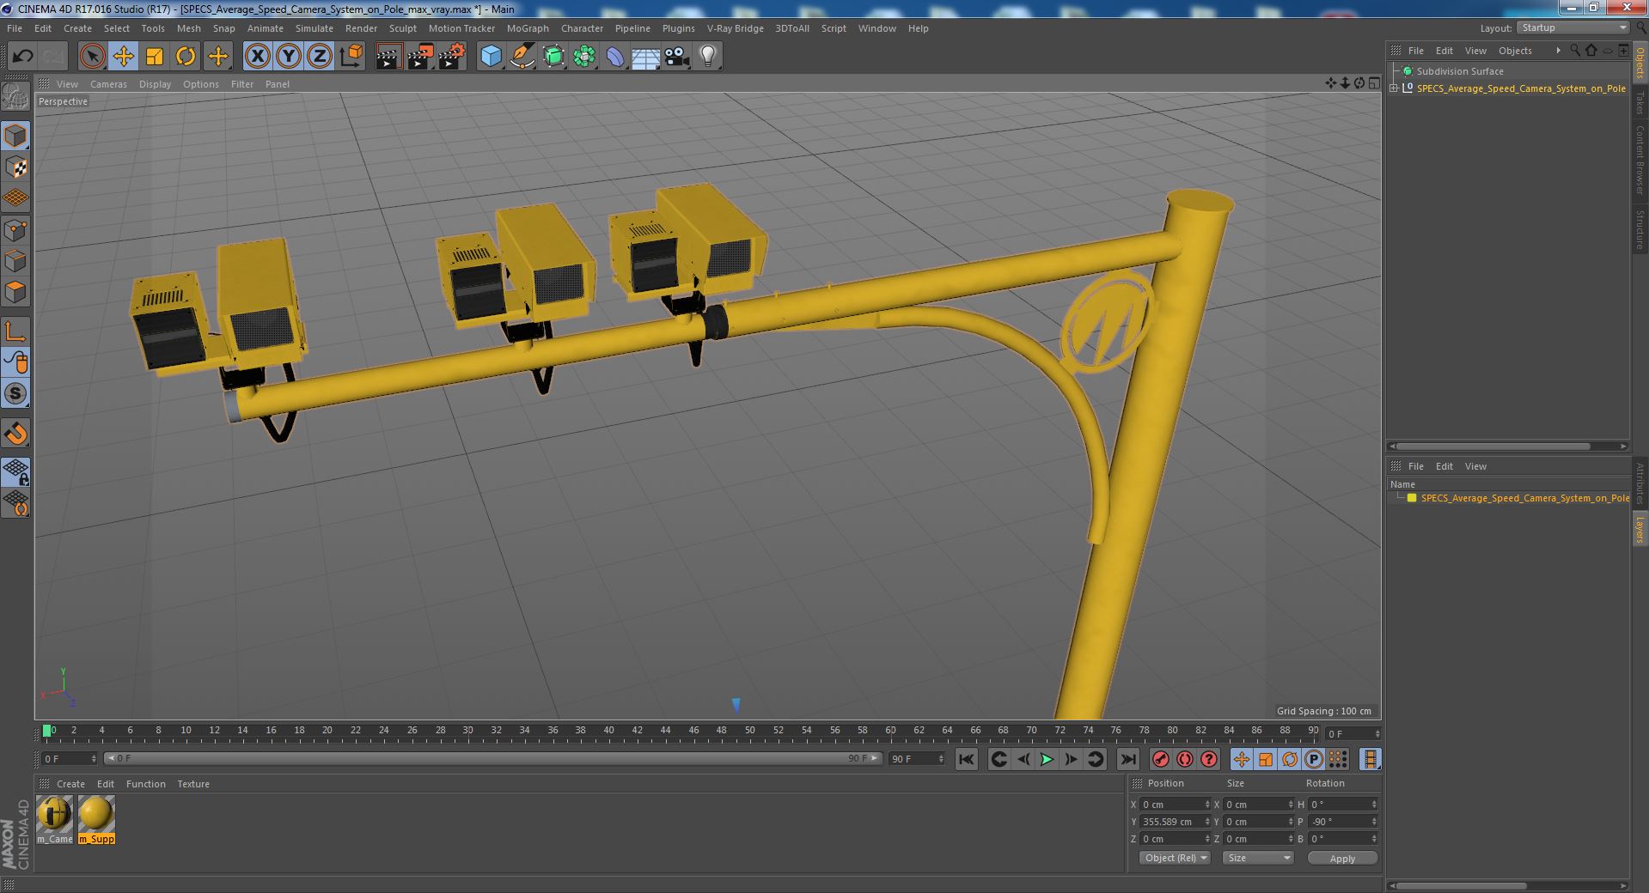Image resolution: width=1649 pixels, height=893 pixels.
Task: Toggle position keyframe recording
Action: (1241, 759)
